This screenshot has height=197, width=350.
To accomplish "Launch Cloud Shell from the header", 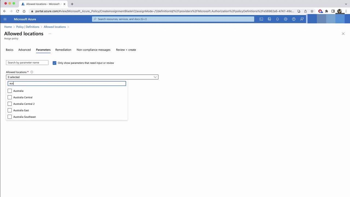I will [x=261, y=19].
